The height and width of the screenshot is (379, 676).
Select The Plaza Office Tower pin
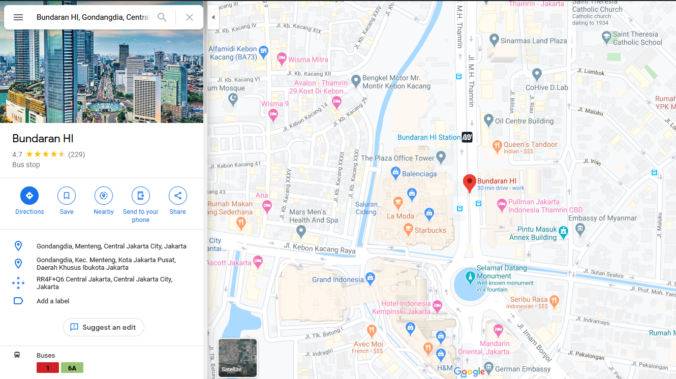pyautogui.click(x=441, y=156)
